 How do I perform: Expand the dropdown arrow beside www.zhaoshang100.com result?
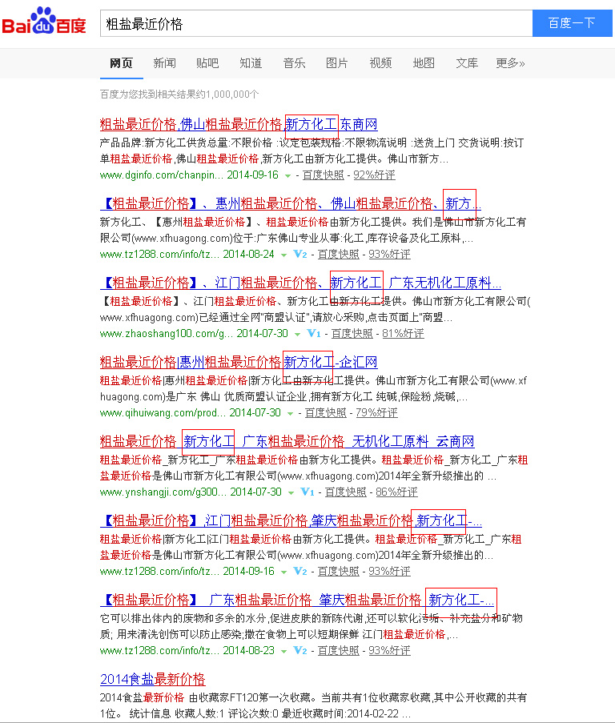298,335
